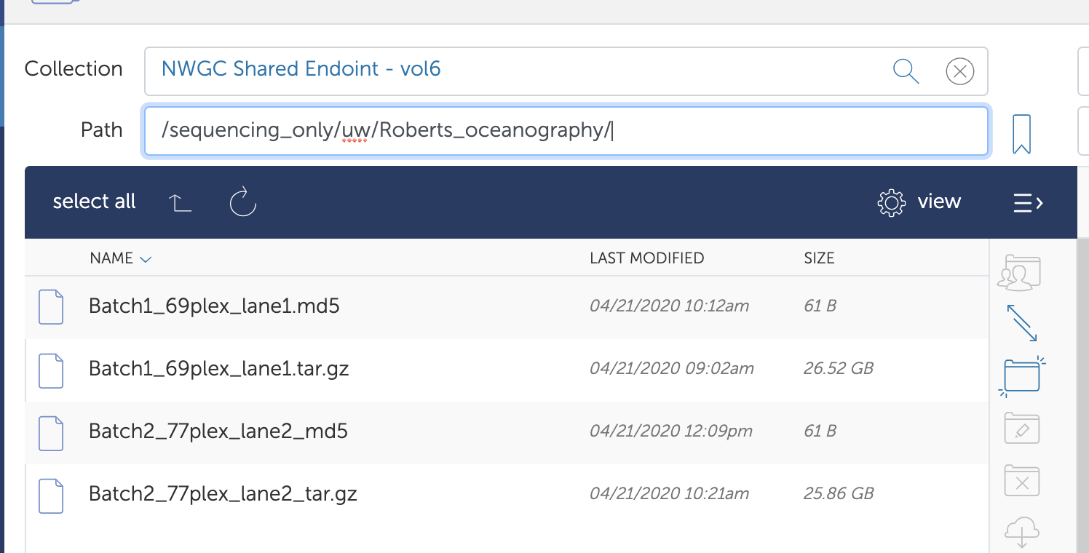Select the Rename pencil-folder icon

click(x=1021, y=428)
